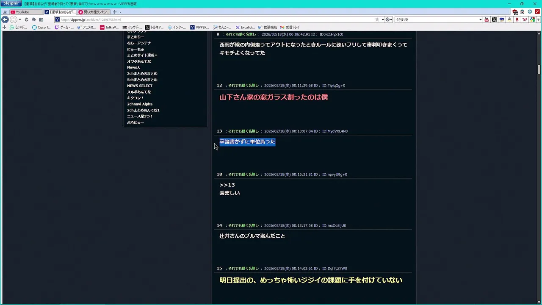
Task: Reload the current page
Action: (x=26, y=19)
